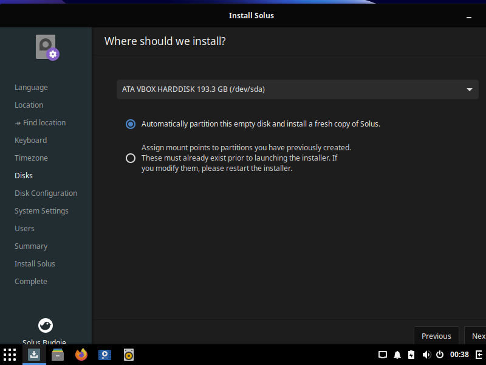Screen dimensions: 486x365
Task: Open the Users step in sidebar
Action: (x=24, y=229)
